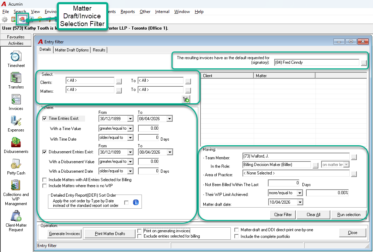Click the blue info icon for DER sort order
The width and height of the screenshot is (373, 252).
(x=136, y=202)
